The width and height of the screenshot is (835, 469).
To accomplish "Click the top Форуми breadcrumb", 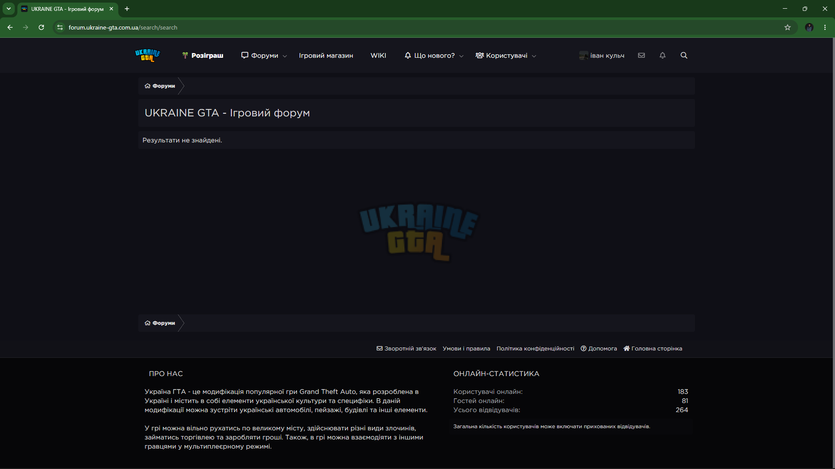I will point(160,86).
